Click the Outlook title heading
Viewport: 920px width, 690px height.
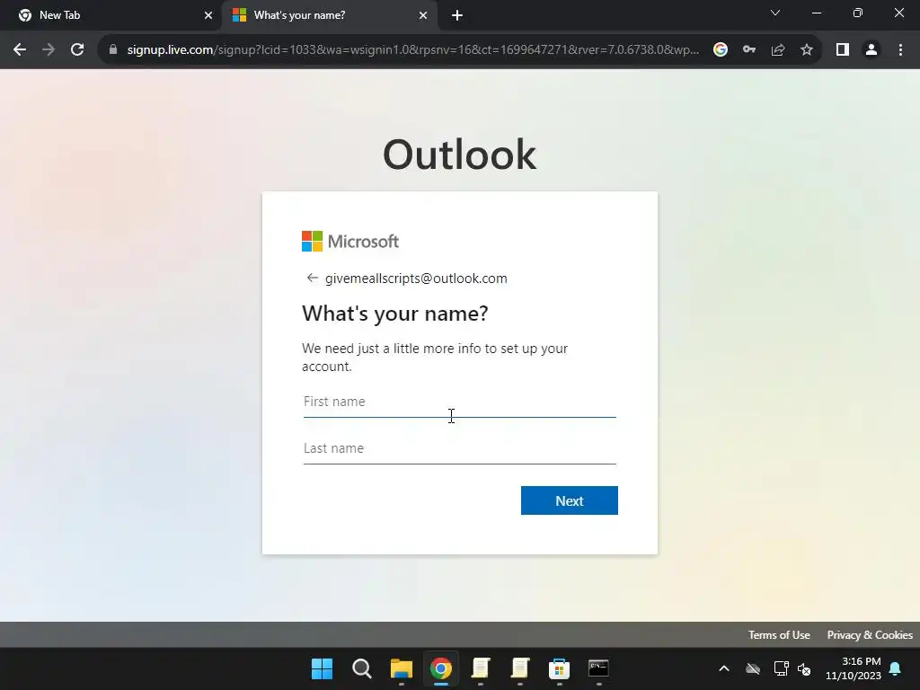[459, 155]
